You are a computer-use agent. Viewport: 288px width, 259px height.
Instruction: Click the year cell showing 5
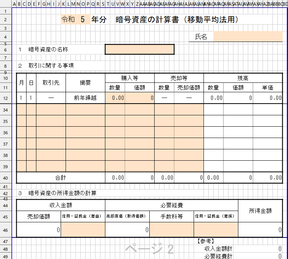tap(83, 19)
